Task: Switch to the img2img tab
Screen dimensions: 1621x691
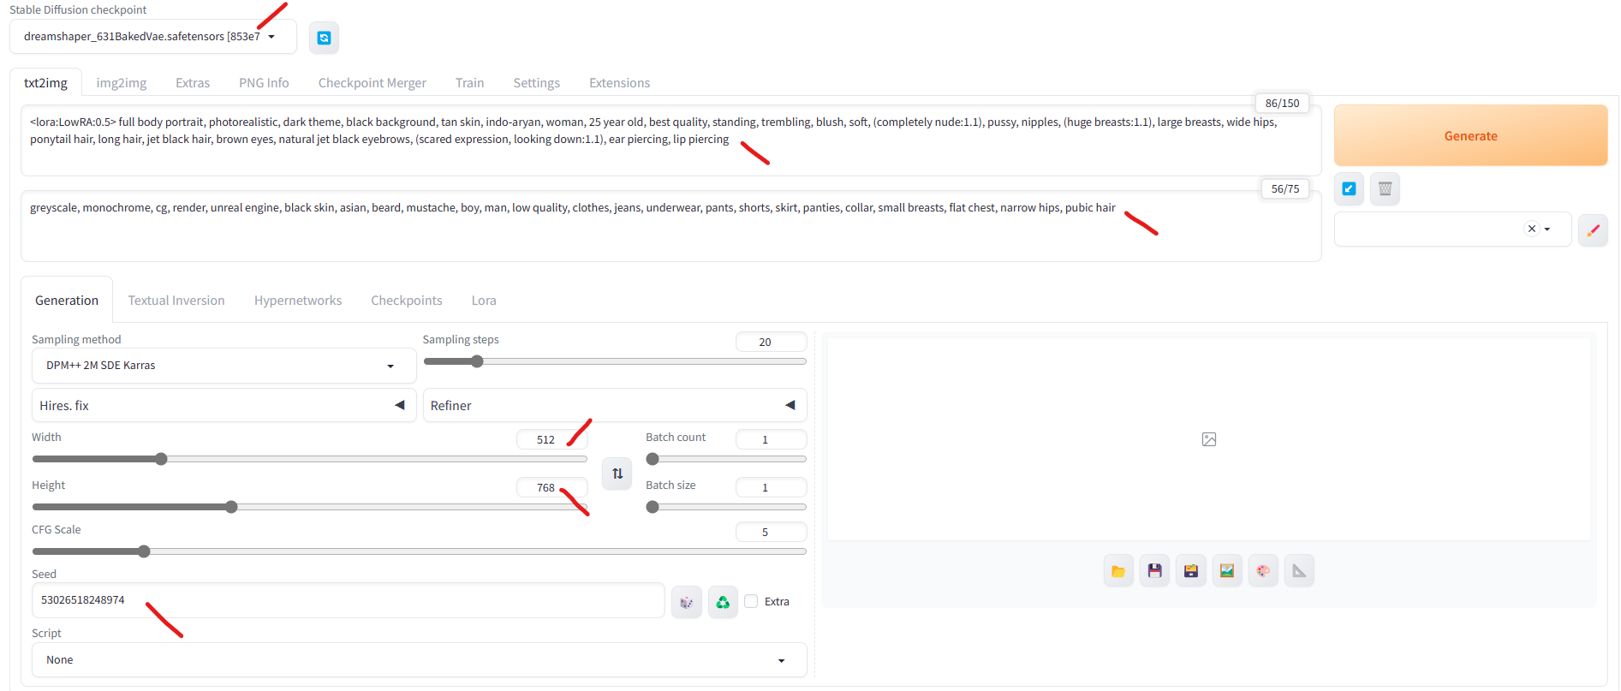Action: point(121,83)
